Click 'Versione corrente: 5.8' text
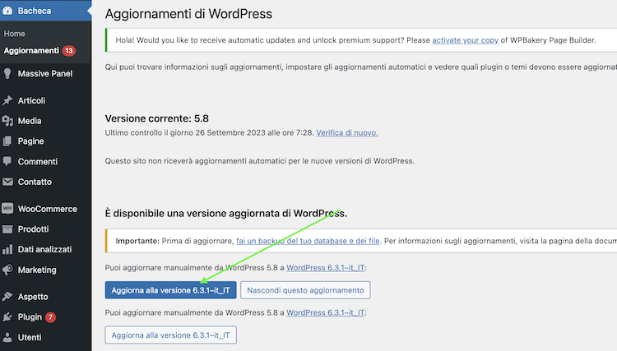617x351 pixels. [x=156, y=118]
